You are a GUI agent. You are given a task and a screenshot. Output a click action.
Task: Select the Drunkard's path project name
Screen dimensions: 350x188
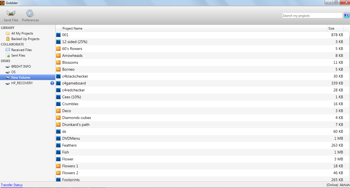76,125
